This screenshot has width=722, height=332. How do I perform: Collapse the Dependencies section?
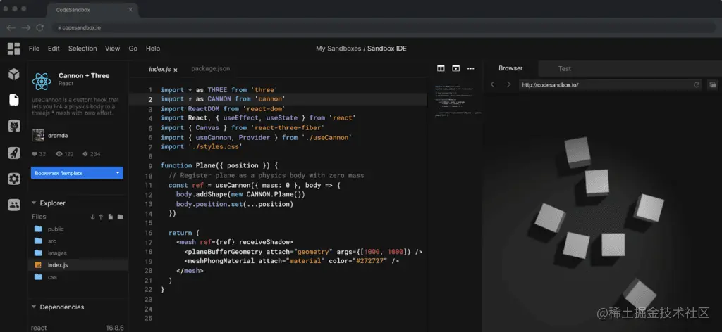[34, 307]
